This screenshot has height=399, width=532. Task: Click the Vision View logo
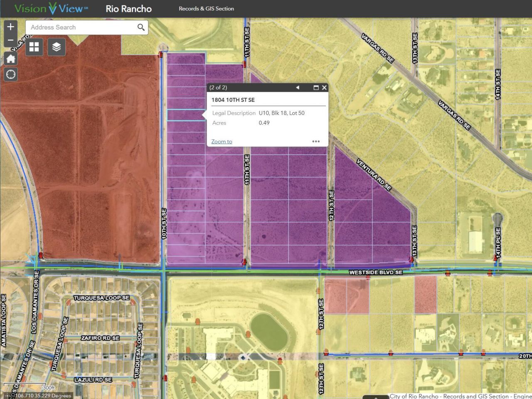51,8
